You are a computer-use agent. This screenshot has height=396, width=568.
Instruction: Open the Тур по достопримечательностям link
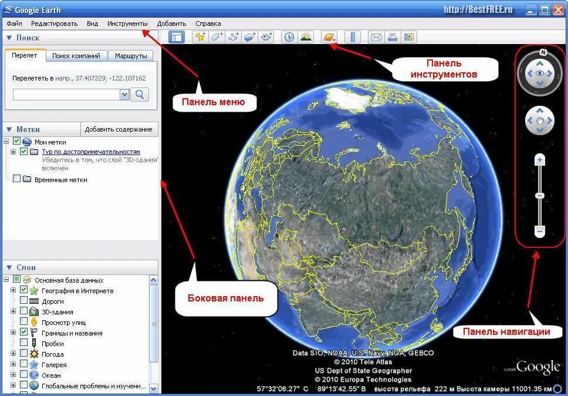pos(91,152)
